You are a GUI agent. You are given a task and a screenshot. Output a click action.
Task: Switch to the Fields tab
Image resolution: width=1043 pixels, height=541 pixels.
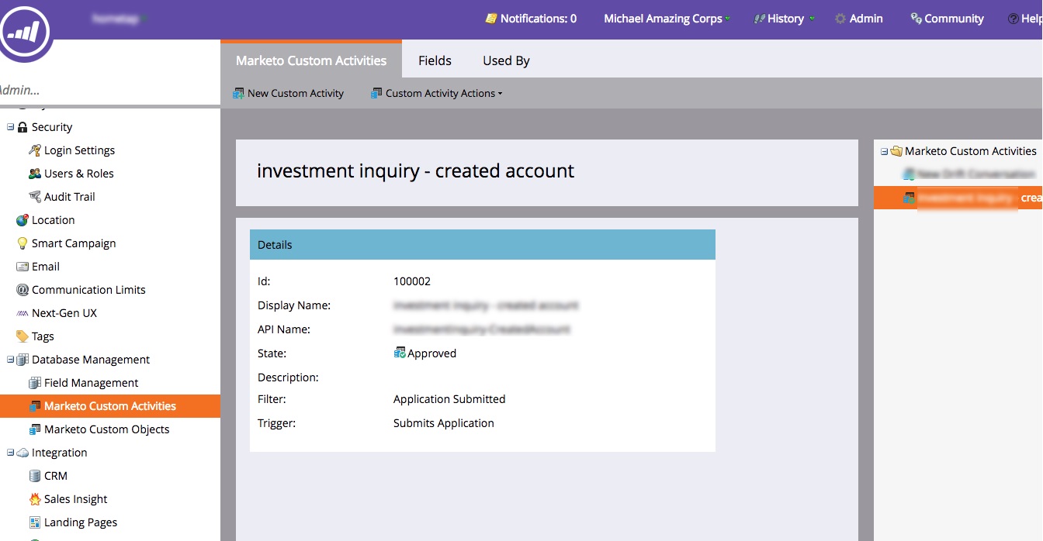tap(435, 60)
